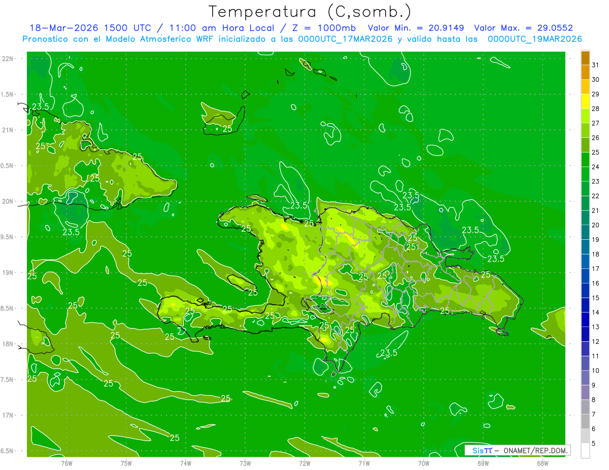Click the color bar label "5"

[x=594, y=444]
